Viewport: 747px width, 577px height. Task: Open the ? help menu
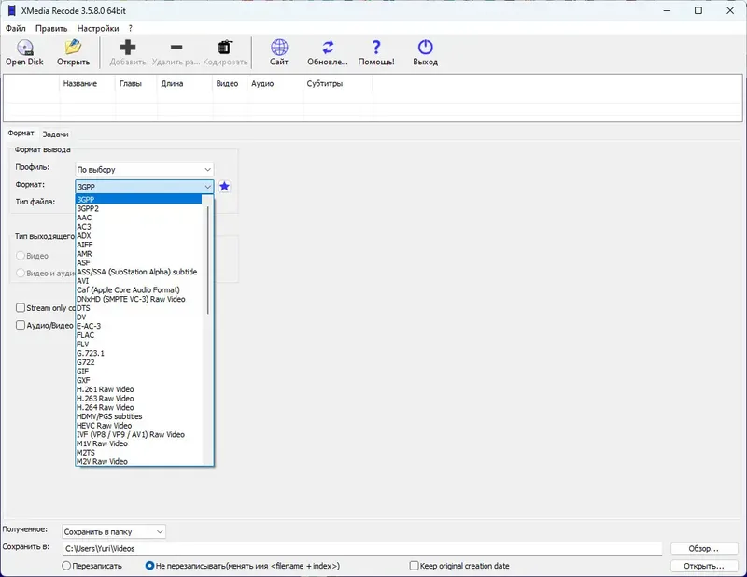click(x=131, y=29)
